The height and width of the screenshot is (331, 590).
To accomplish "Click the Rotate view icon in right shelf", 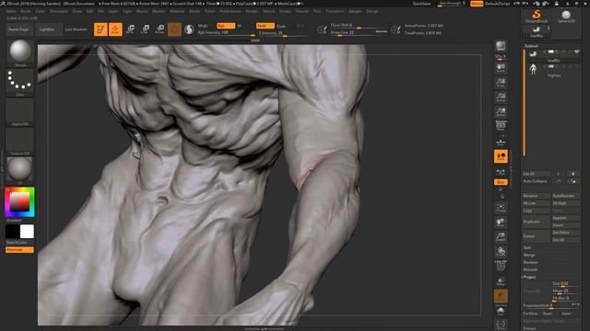I will [x=501, y=251].
